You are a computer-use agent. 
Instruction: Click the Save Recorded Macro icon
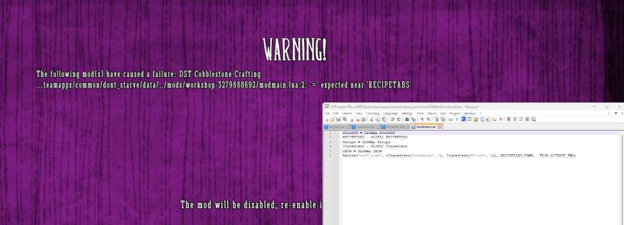(x=534, y=119)
